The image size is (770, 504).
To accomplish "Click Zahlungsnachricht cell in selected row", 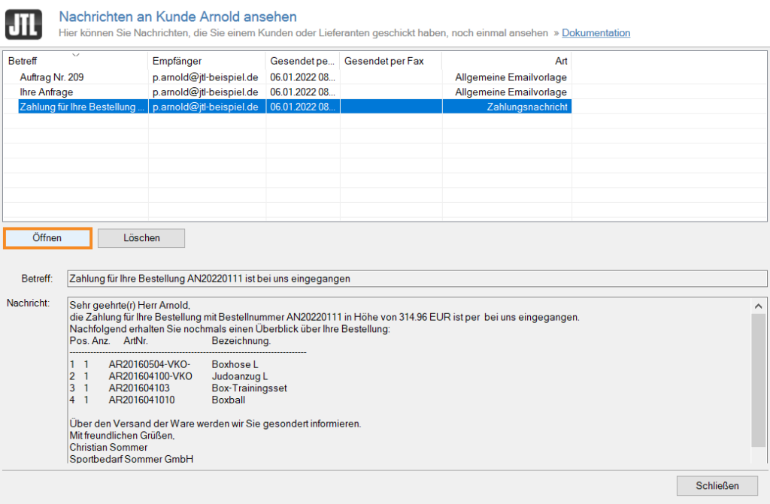I will tap(526, 107).
